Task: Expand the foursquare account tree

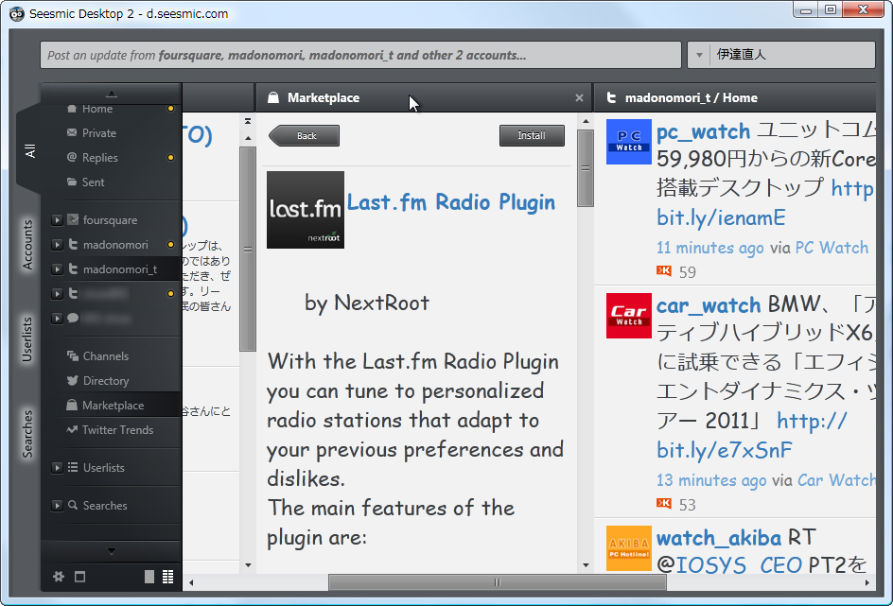Action: click(57, 219)
